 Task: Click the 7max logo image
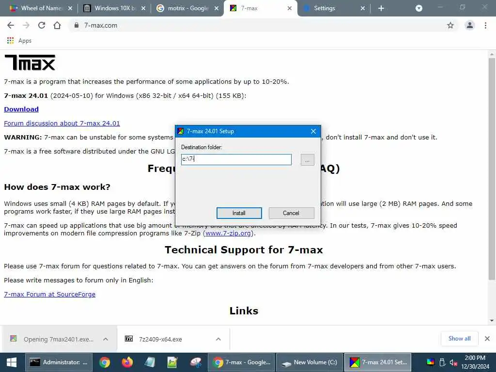(x=30, y=62)
